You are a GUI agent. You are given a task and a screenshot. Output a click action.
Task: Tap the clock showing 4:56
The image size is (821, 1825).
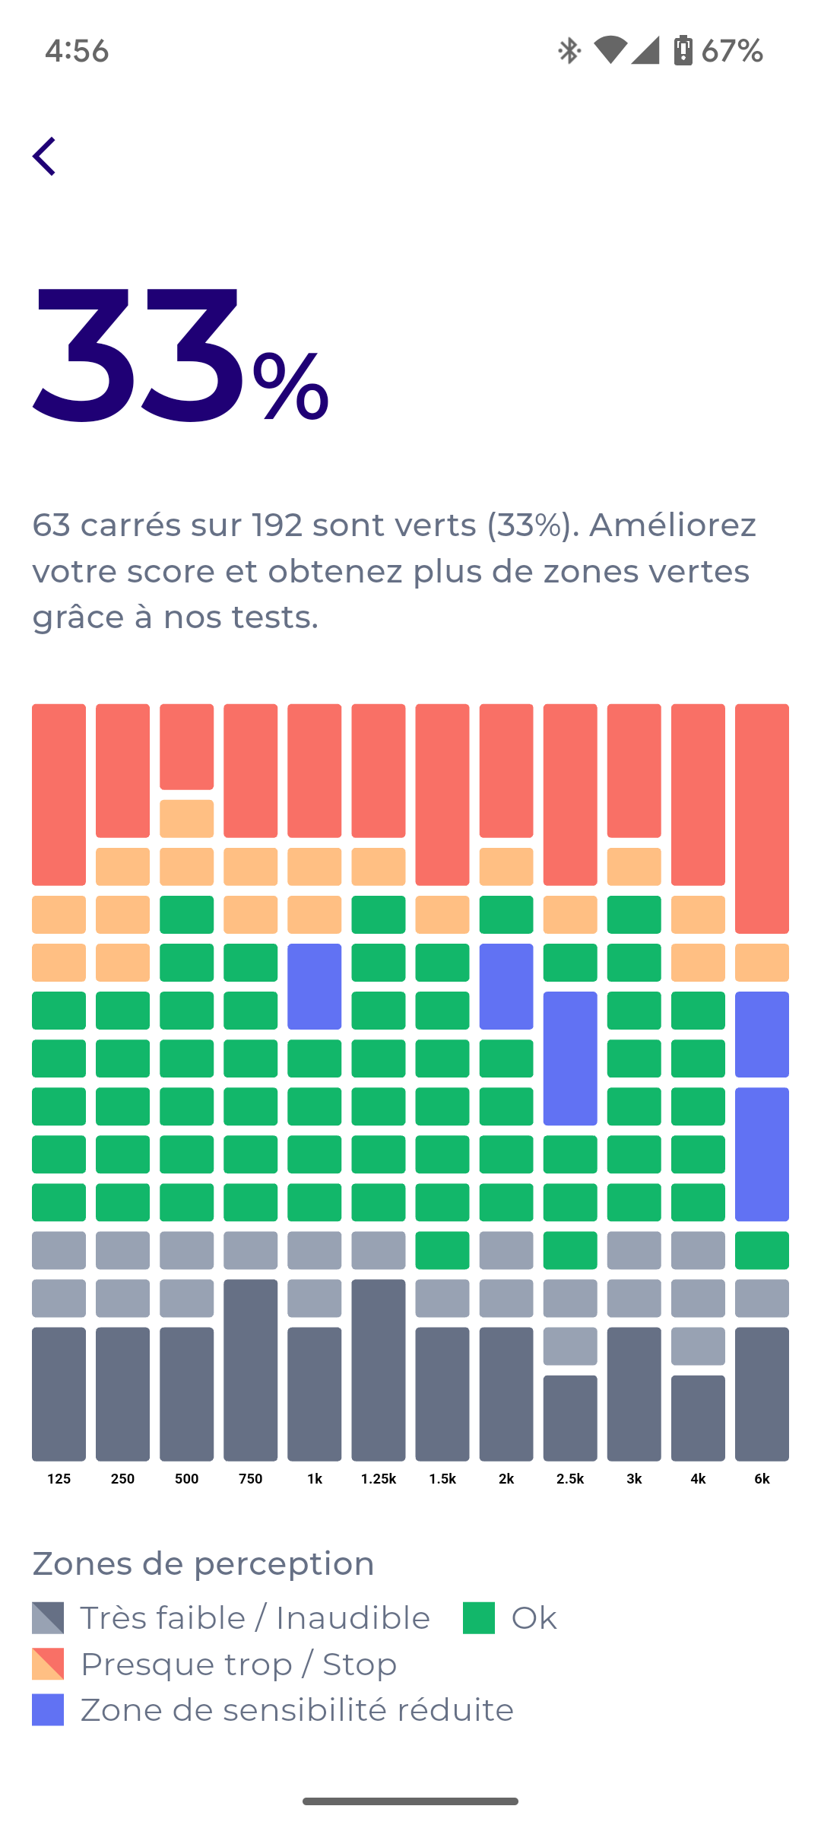pyautogui.click(x=76, y=50)
